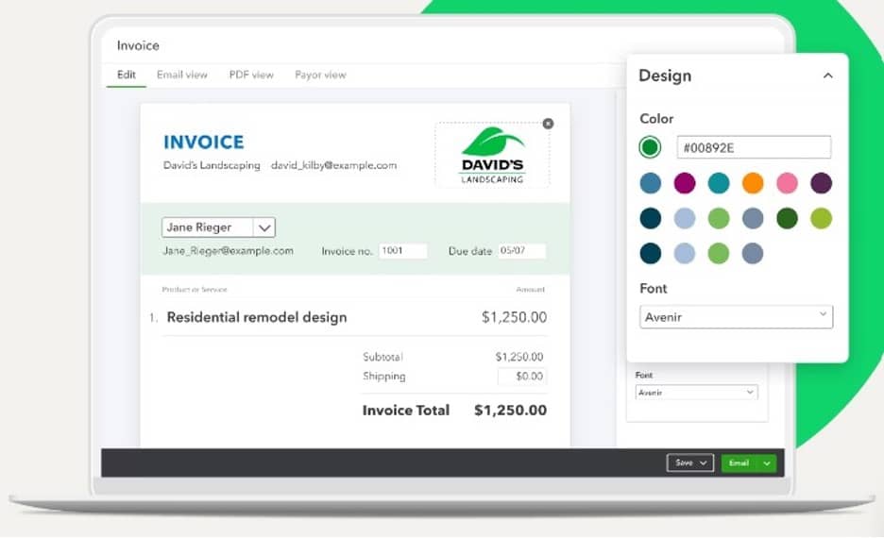
Task: Open the Email button dropdown arrow
Action: (768, 462)
